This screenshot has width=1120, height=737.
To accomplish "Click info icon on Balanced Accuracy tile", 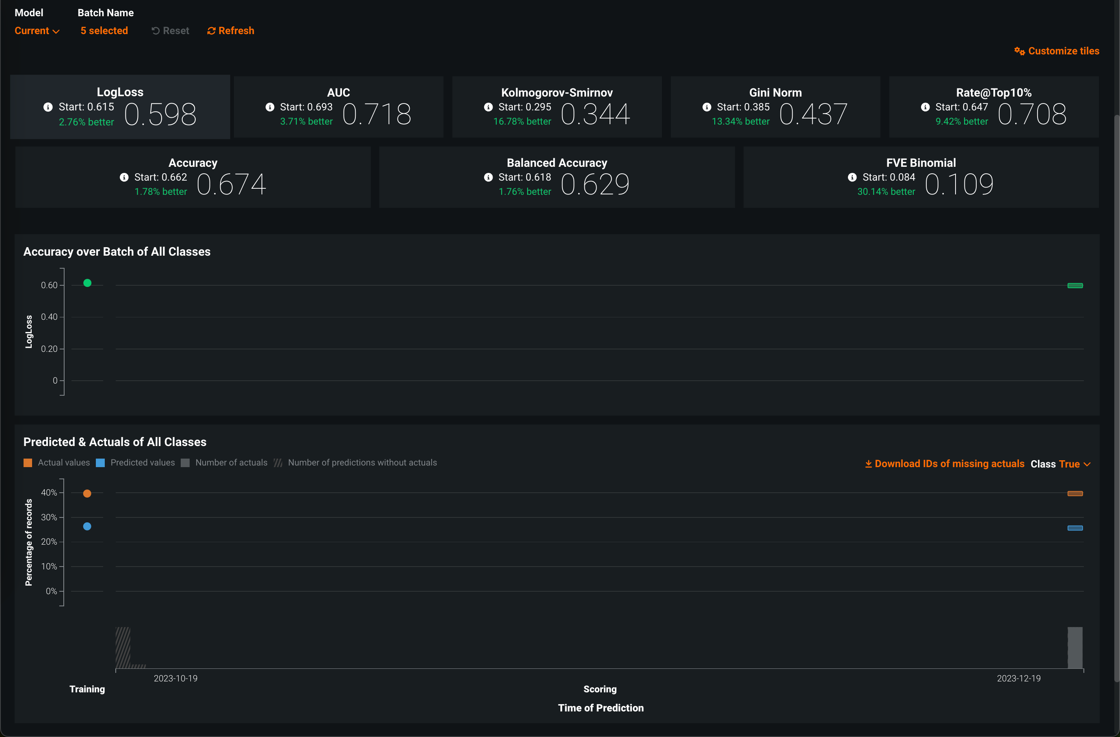I will [488, 177].
